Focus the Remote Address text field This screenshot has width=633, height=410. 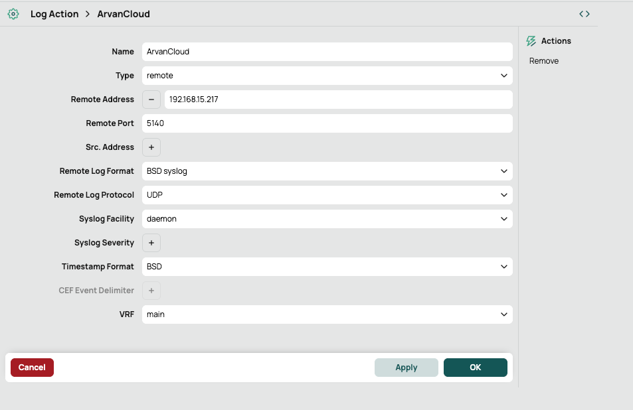338,100
